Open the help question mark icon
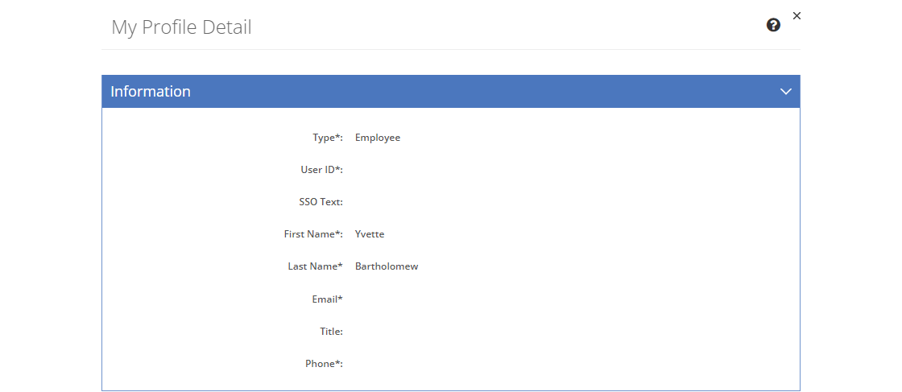This screenshot has width=902, height=392. (773, 25)
